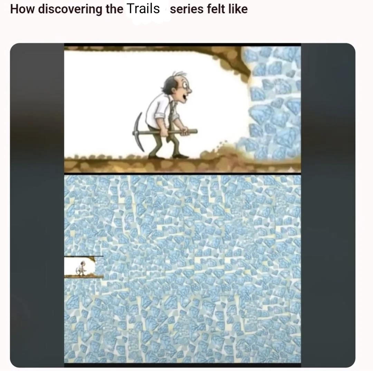The height and width of the screenshot is (371, 373).
Task: Click the word "series" in the caption
Action: pos(187,9)
